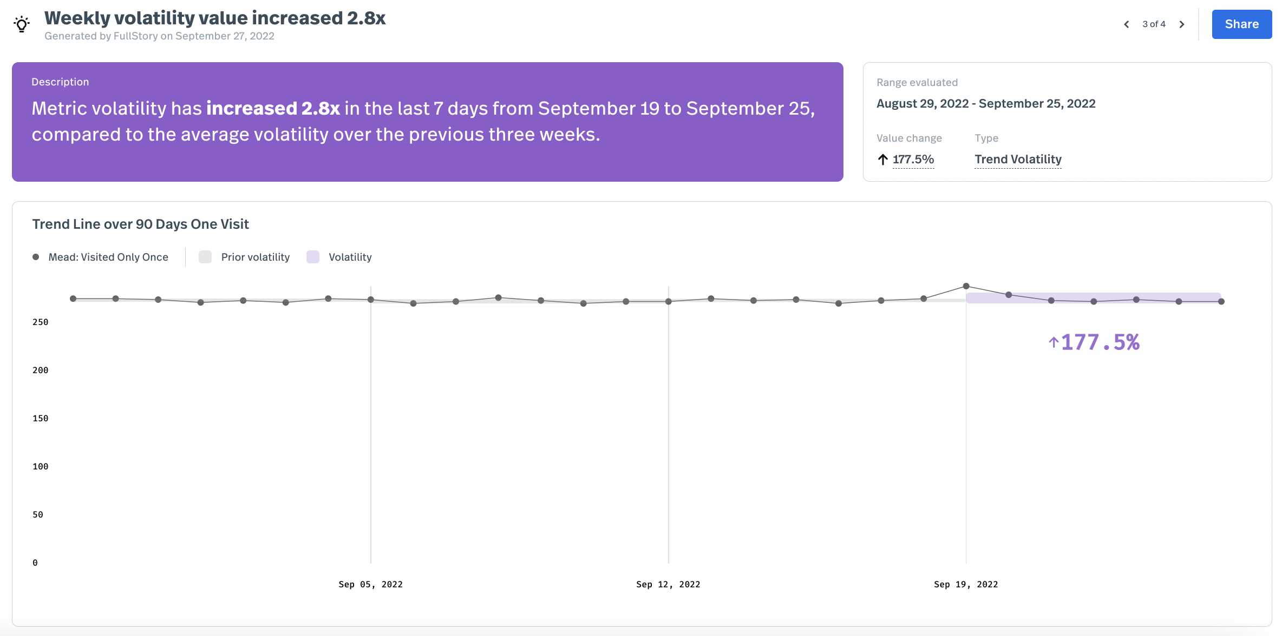Click the data point at Sep 12 gridline
Screen dimensions: 1282x636
(669, 301)
